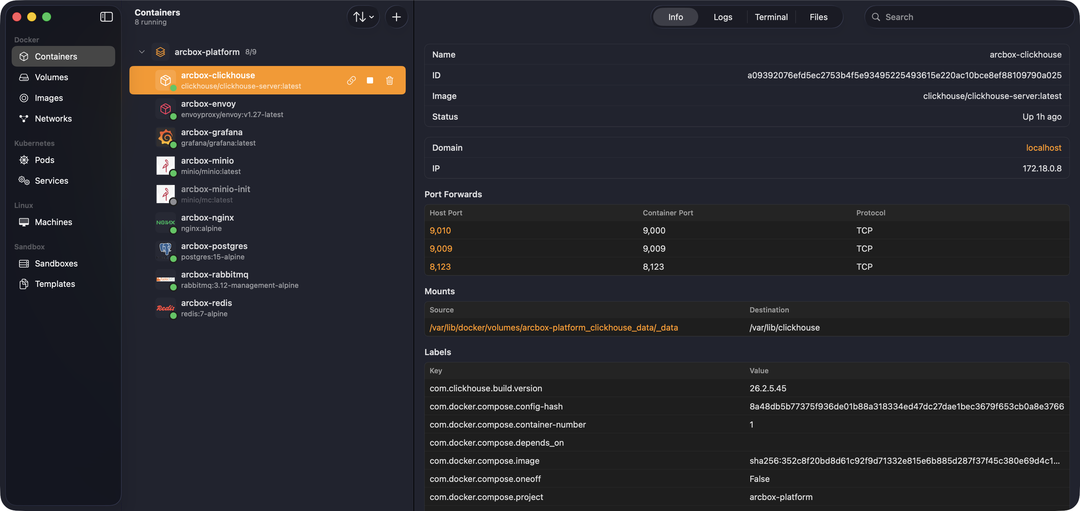Open the Files tab
The width and height of the screenshot is (1080, 511).
[x=818, y=17]
